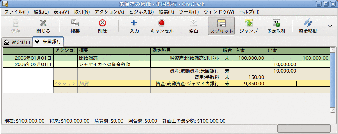
Task: Click the 摘要 column header
Action: point(114,50)
